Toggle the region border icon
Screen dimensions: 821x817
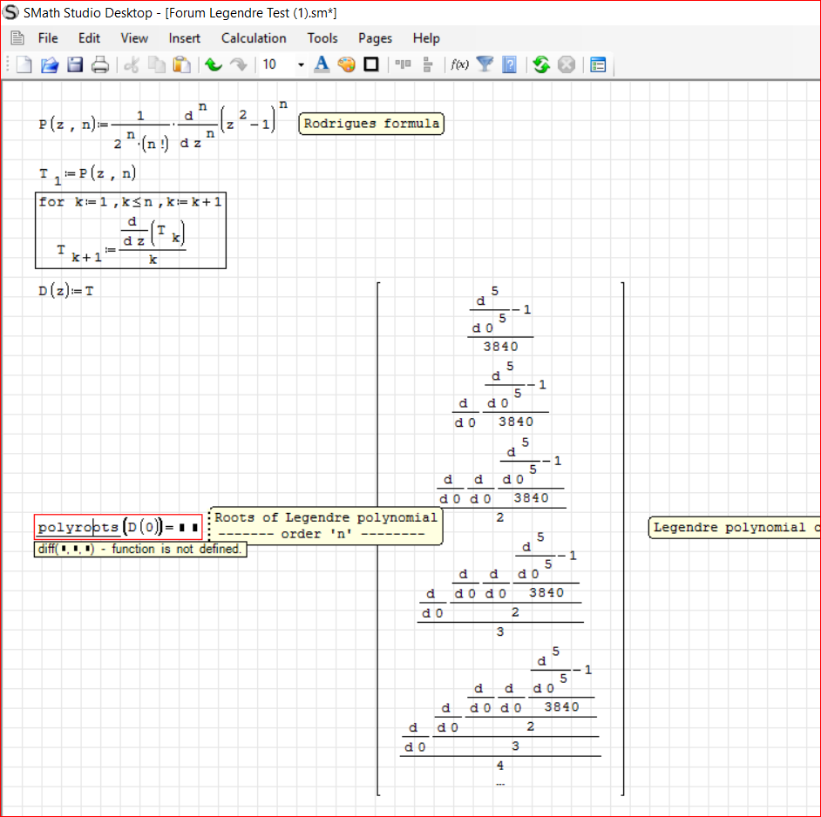click(371, 64)
